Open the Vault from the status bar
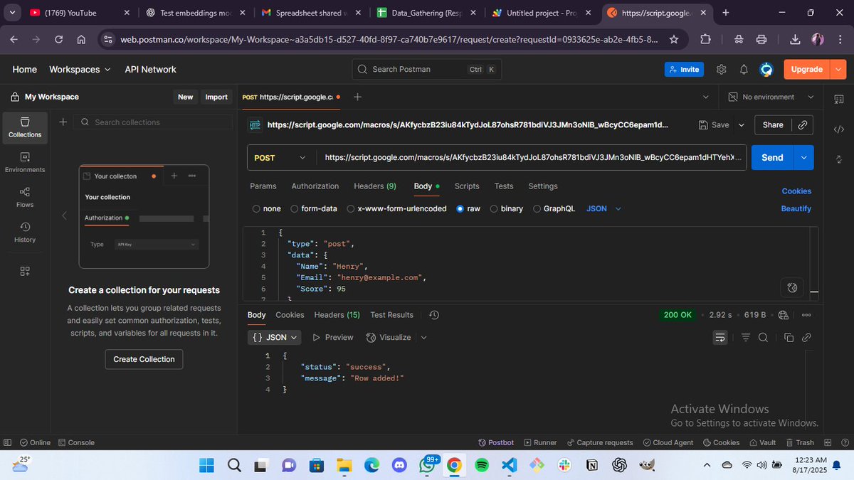854x480 pixels. click(x=762, y=442)
